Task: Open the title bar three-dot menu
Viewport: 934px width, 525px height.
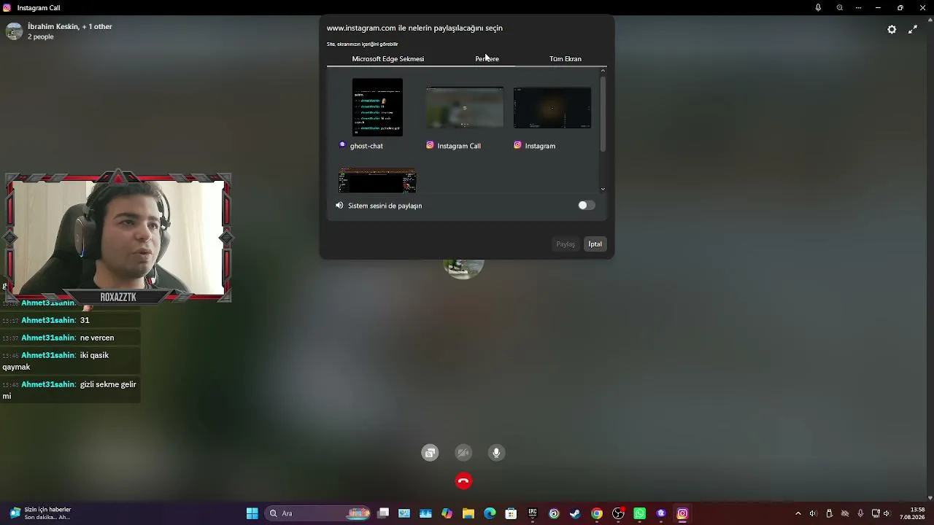Action: pyautogui.click(x=858, y=8)
